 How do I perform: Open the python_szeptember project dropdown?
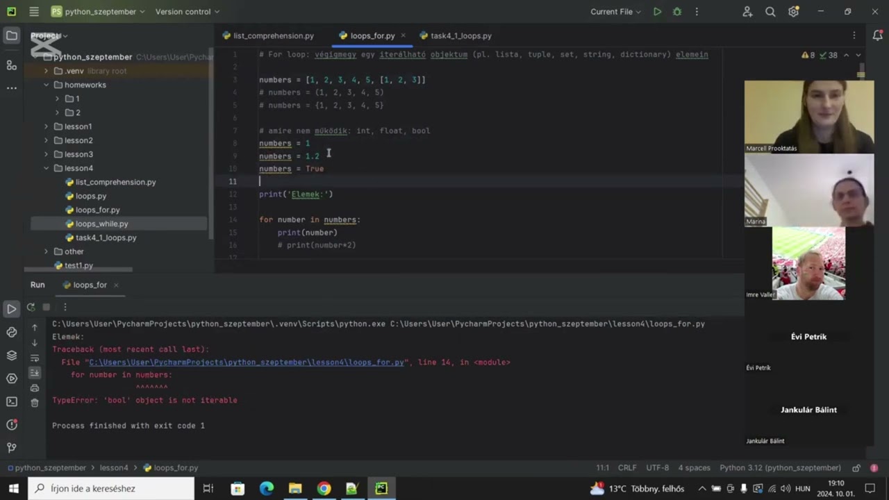(x=98, y=12)
